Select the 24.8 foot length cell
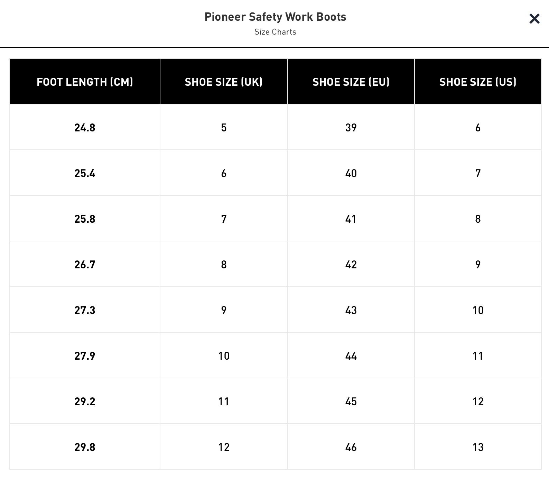Viewport: 549px width, 489px height. 85,128
